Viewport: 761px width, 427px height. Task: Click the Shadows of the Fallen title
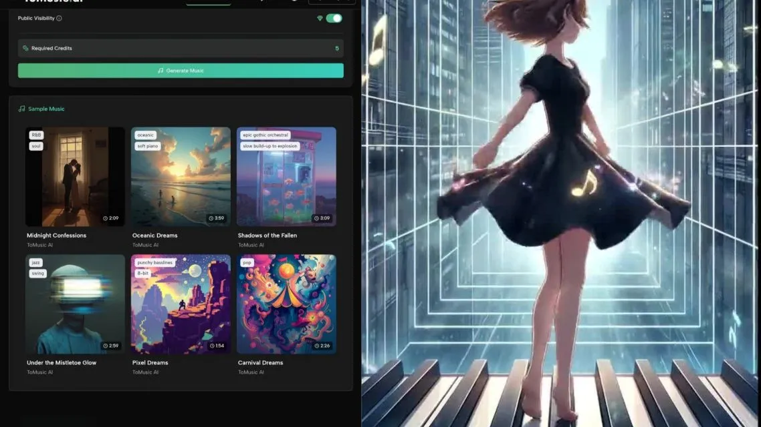(x=267, y=236)
